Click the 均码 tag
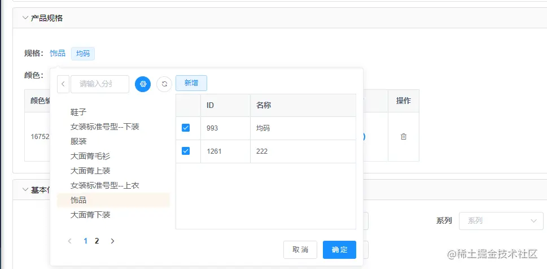The height and width of the screenshot is (269, 547). coord(83,54)
